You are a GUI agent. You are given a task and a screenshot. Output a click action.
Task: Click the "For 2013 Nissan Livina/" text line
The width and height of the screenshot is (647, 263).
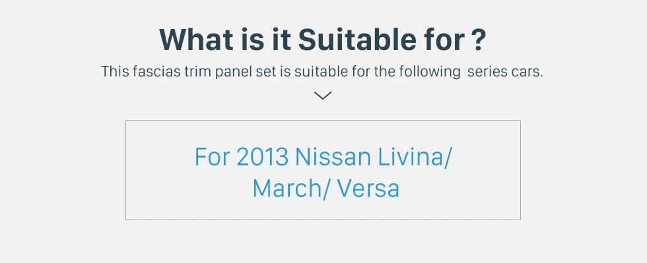(x=323, y=157)
